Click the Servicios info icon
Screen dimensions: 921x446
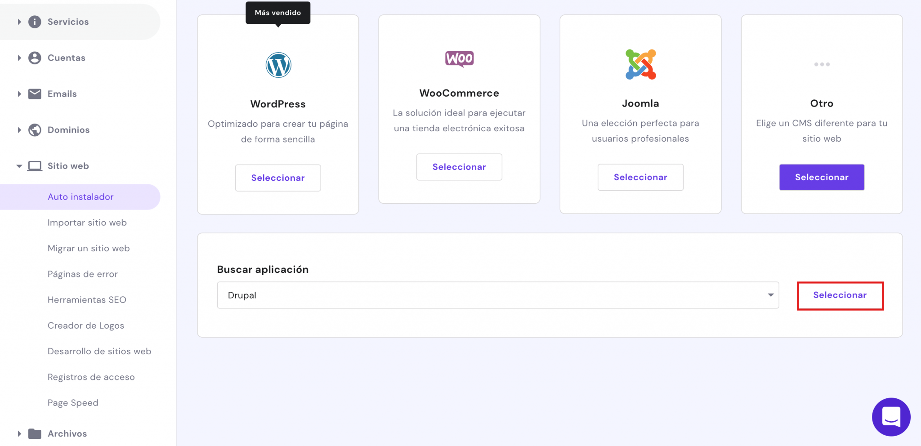(35, 22)
